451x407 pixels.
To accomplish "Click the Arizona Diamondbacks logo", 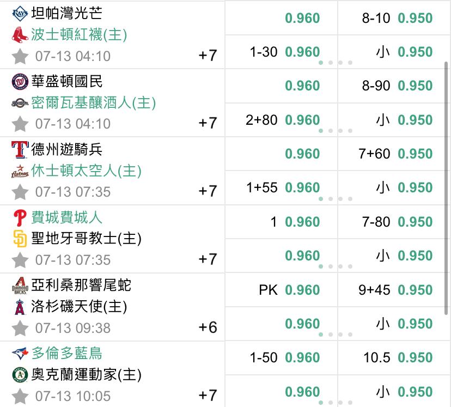I will pos(20,285).
